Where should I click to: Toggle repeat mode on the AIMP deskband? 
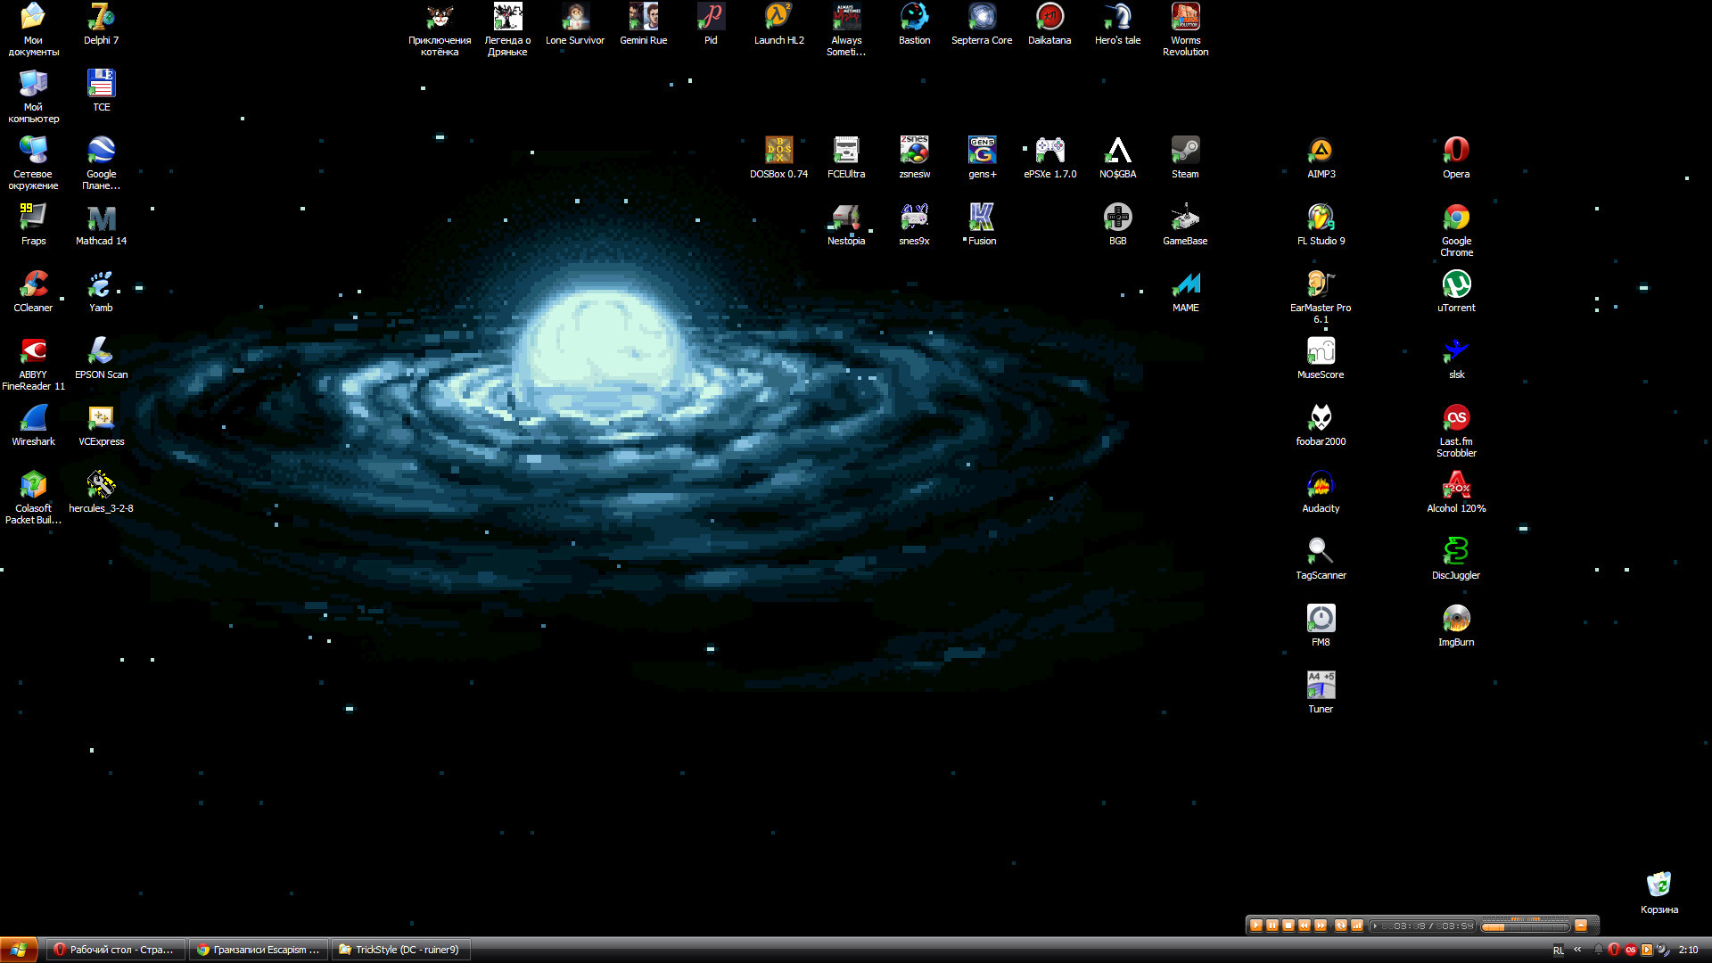pos(1341,926)
